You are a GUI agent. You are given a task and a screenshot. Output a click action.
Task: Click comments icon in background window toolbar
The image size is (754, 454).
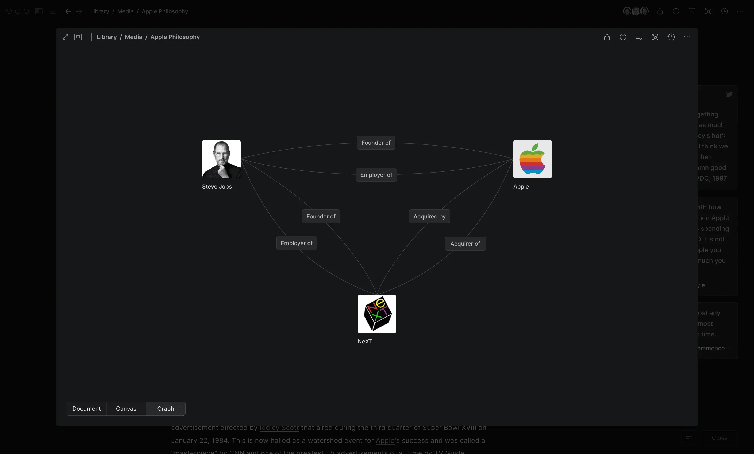click(692, 11)
